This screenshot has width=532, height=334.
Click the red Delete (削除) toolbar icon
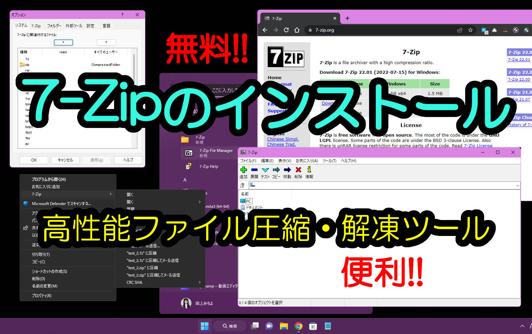point(298,170)
